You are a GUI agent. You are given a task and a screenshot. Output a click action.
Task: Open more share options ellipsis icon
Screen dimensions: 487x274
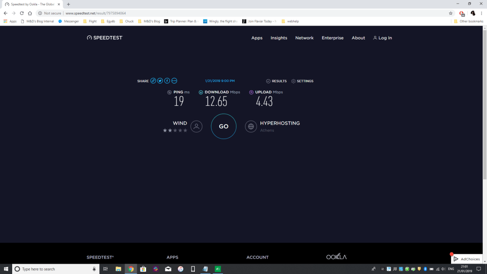point(174,81)
